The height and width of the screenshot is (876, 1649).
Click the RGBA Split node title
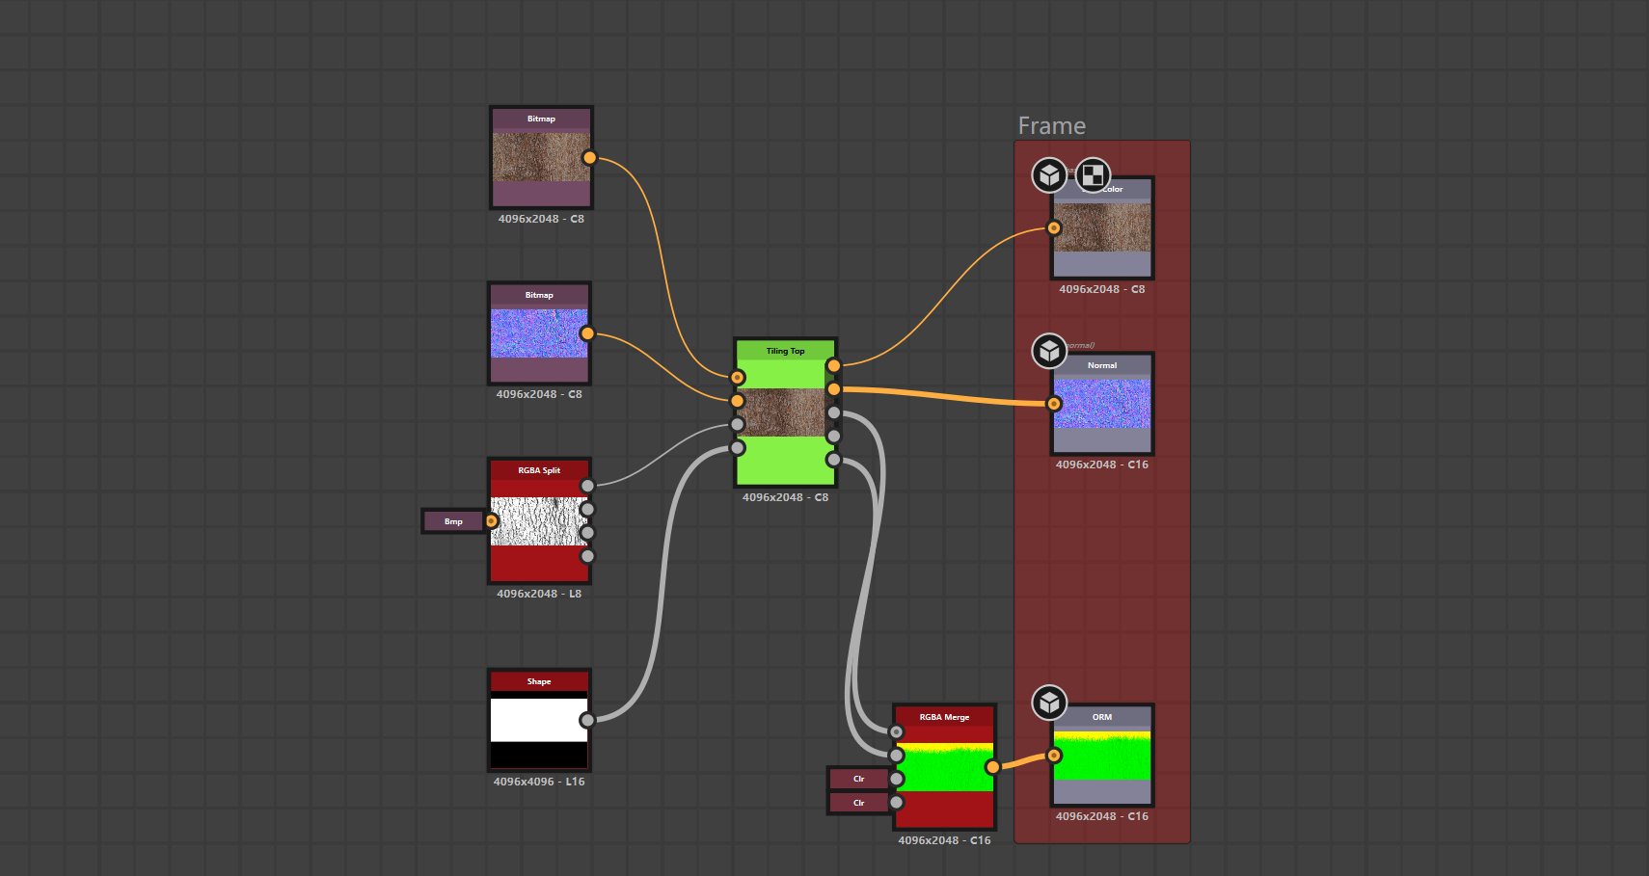tap(539, 470)
